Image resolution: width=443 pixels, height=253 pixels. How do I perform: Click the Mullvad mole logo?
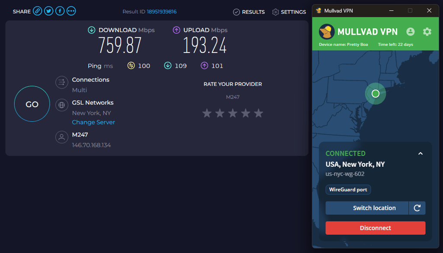pos(327,32)
